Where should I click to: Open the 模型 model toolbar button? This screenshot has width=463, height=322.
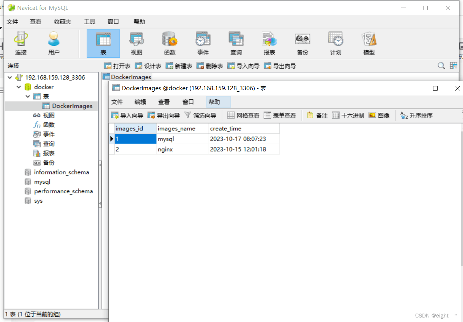click(369, 43)
